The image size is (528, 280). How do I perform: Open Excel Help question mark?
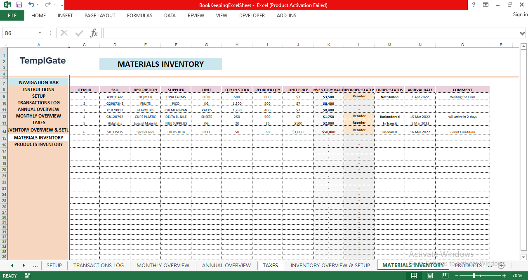tap(473, 5)
